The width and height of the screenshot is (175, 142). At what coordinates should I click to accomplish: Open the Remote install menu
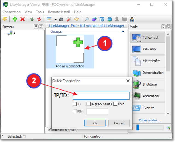[x=59, y=12]
